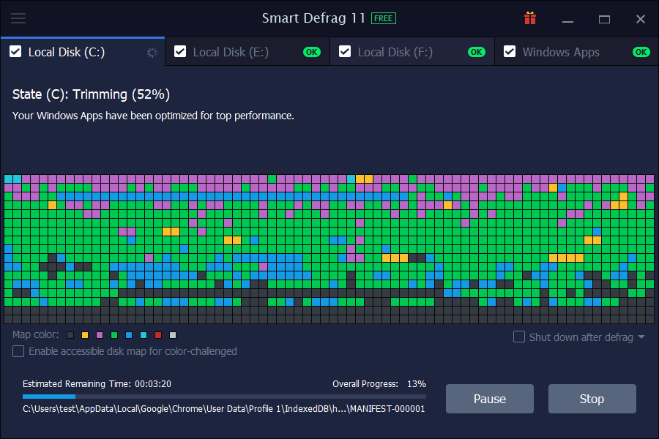Click the OK badge on Windows Apps tab

[641, 52]
